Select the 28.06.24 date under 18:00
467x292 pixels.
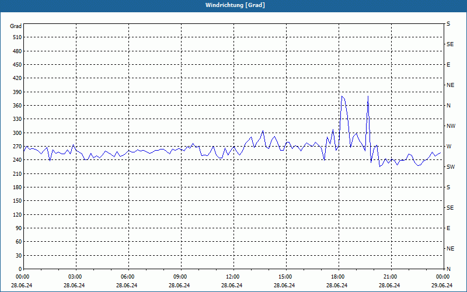pyautogui.click(x=337, y=285)
